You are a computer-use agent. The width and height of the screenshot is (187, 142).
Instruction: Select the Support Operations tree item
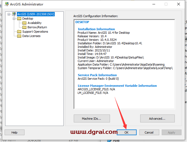[x=35, y=32]
